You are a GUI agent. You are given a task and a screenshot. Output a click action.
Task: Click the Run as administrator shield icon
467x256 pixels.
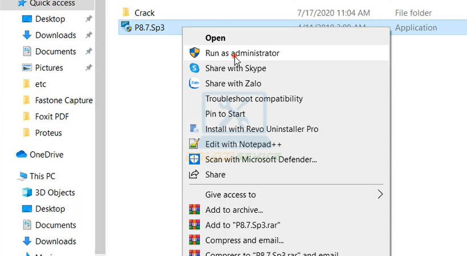click(x=195, y=53)
